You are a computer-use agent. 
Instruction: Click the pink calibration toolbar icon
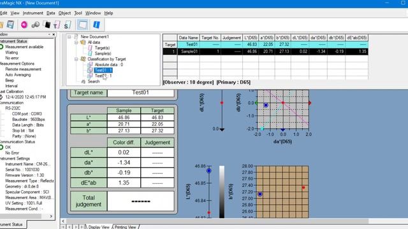click(x=24, y=25)
